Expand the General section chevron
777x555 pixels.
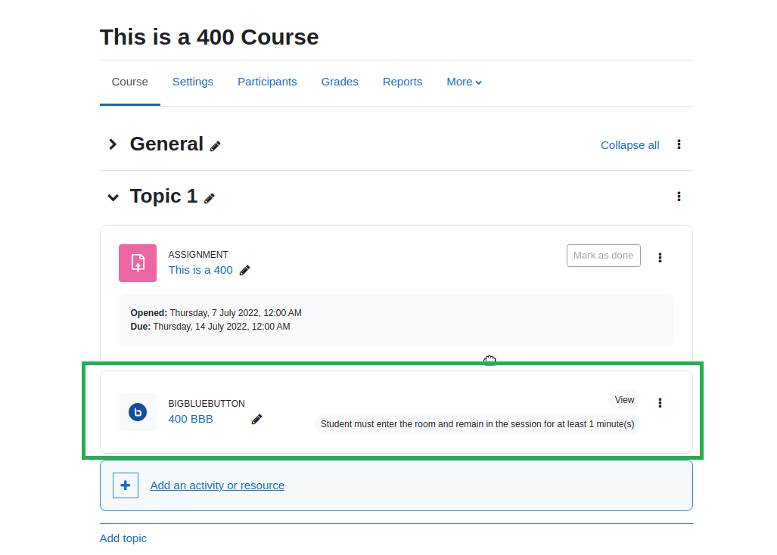coord(113,144)
